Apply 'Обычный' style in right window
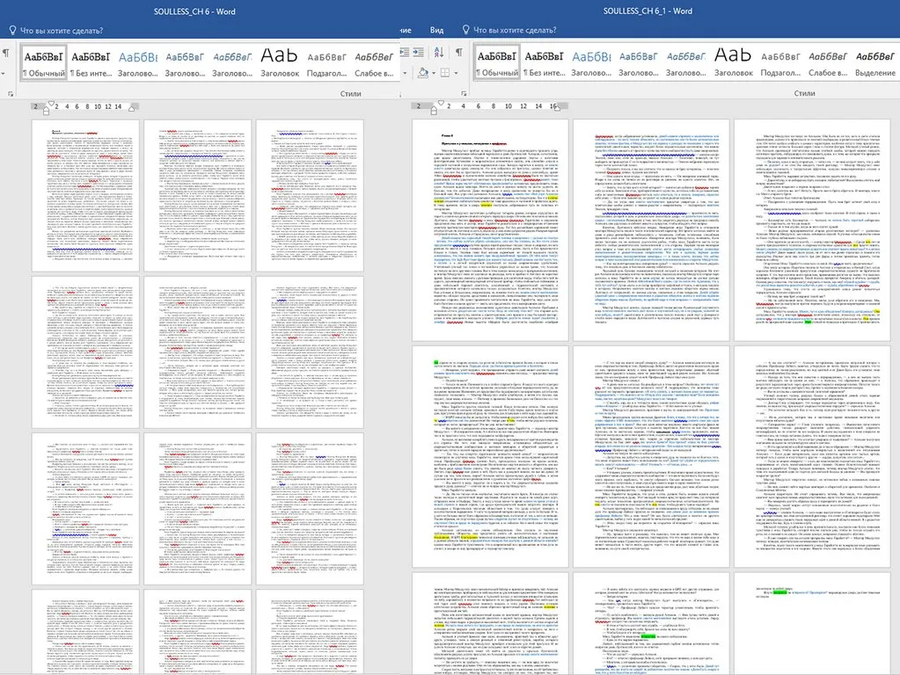 tap(497, 63)
